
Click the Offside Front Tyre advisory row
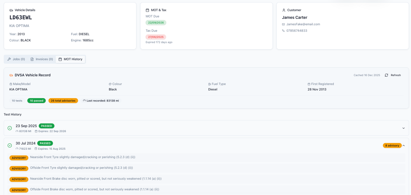click(206, 168)
